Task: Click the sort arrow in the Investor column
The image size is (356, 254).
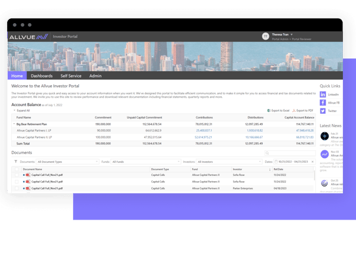Action: [x=270, y=169]
